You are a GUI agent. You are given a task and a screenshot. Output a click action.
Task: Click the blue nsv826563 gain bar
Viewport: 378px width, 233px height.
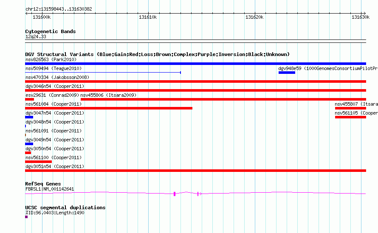point(195,64)
